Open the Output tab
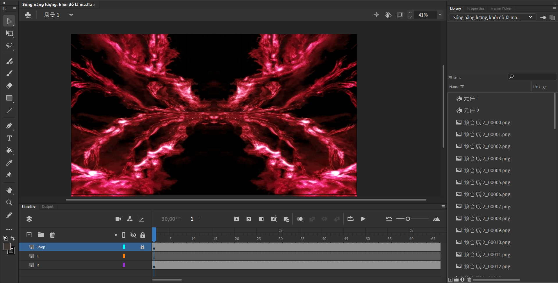The image size is (558, 283). tap(47, 207)
